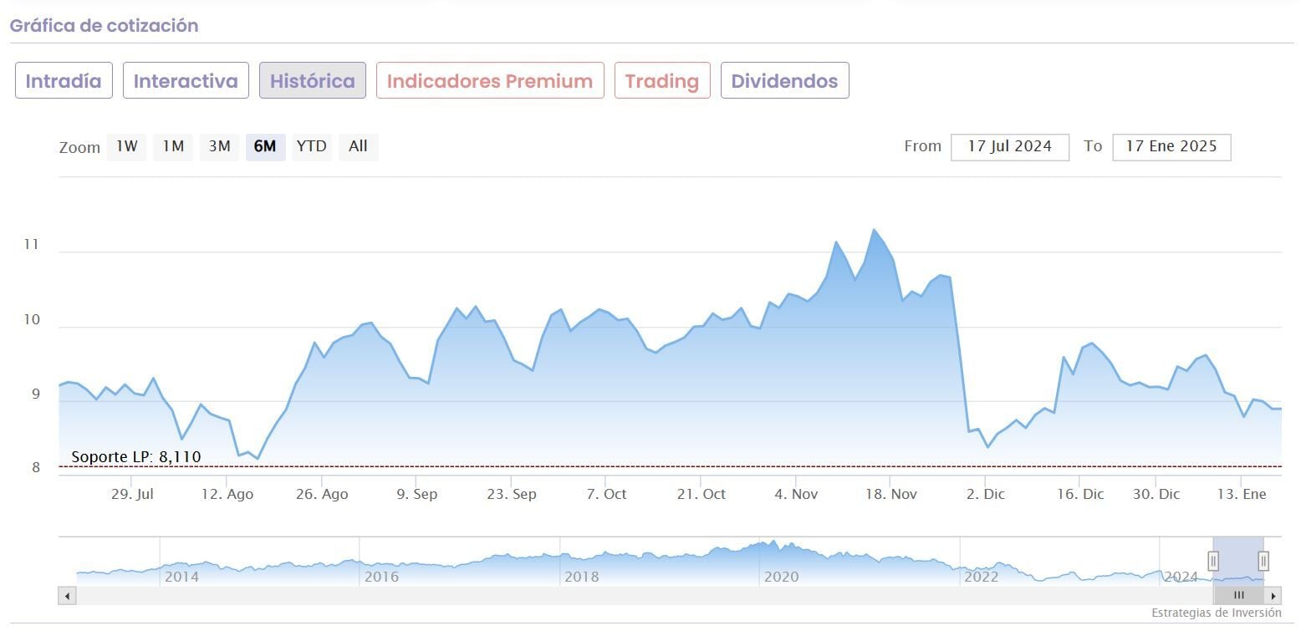Click the scrollbar left arrow button
Image resolution: width=1301 pixels, height=636 pixels.
pos(68,596)
